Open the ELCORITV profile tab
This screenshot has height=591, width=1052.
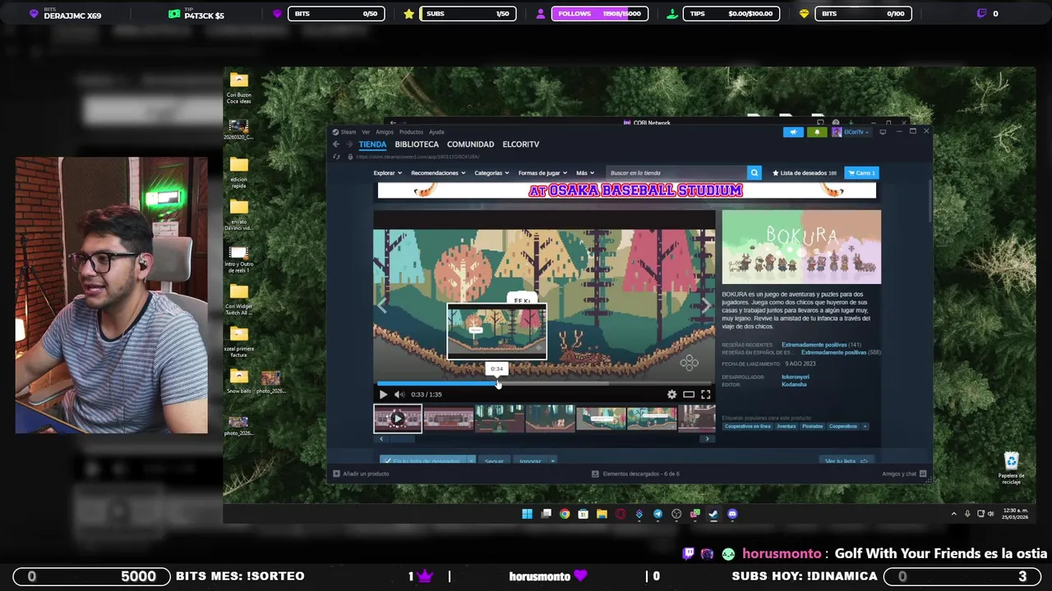tap(521, 144)
